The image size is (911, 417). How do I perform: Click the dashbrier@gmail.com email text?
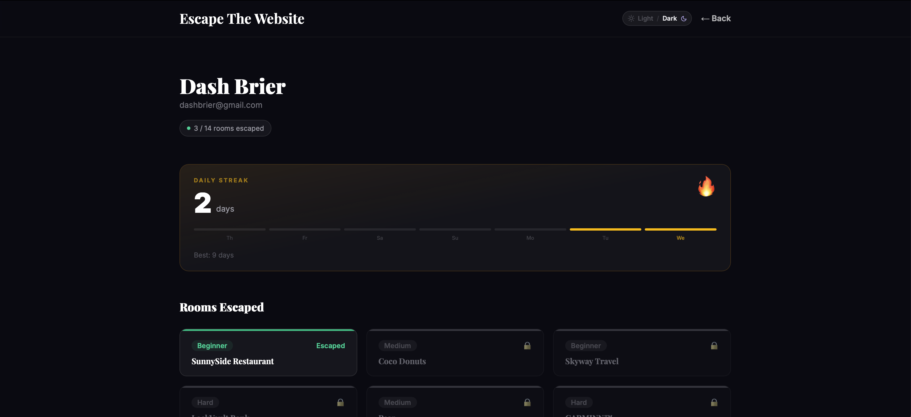coord(221,105)
